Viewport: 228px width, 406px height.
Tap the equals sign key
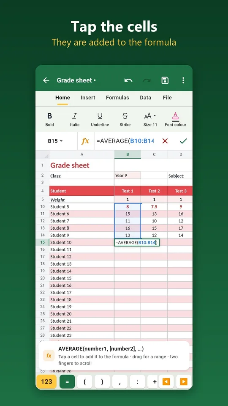(x=67, y=381)
